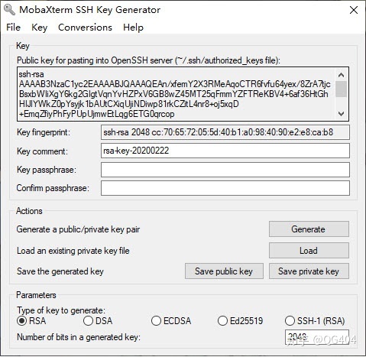Click the number of bits field
This screenshot has height=357, width=366.
point(317,337)
